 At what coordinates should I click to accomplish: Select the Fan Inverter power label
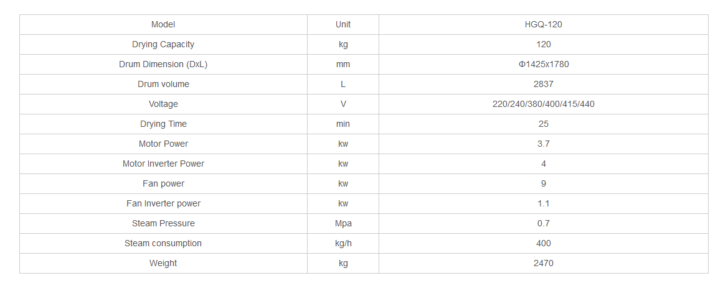coord(163,203)
